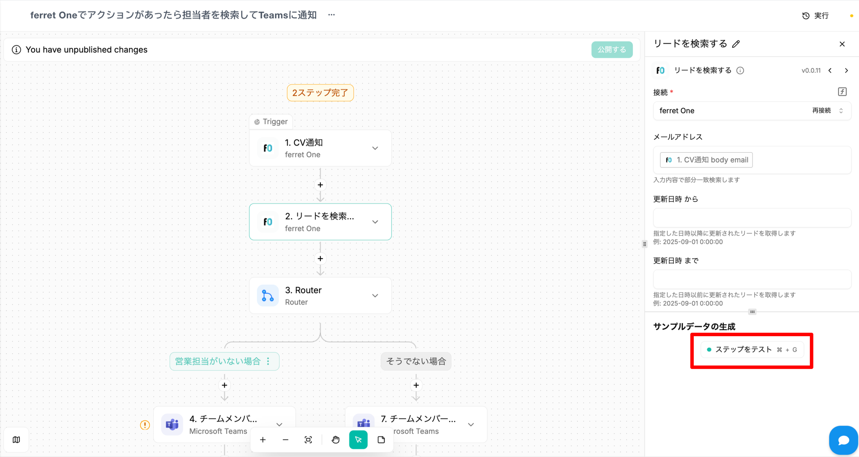Viewport: 859px width, 457px height.
Task: Click the pencil icon to rename step
Action: [x=736, y=44]
